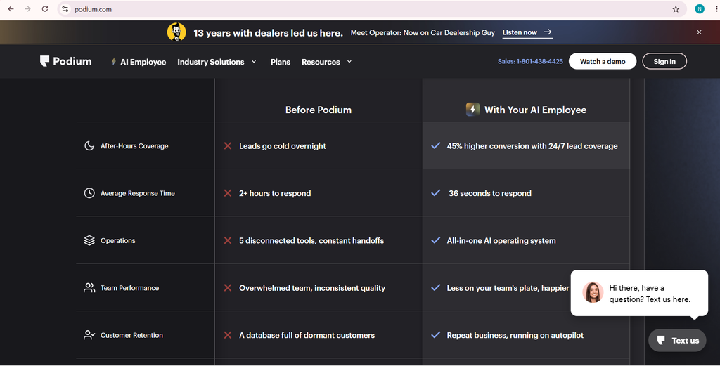
Task: Open the AI Employee nav item
Action: click(x=139, y=61)
